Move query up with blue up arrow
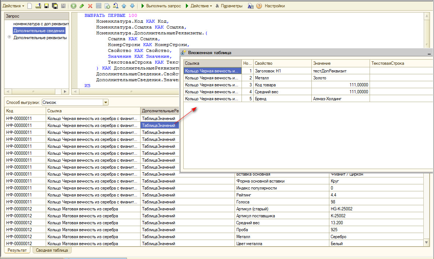Viewport: 434px width, 259px height. tap(124, 6)
